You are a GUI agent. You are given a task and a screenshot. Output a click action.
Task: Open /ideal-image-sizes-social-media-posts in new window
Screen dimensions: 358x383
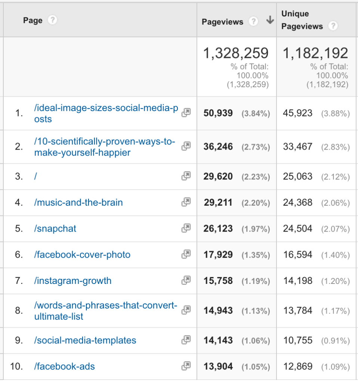(x=186, y=112)
